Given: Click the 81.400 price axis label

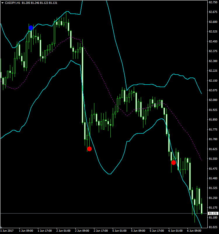Looking at the screenshot, I should pos(213,178).
